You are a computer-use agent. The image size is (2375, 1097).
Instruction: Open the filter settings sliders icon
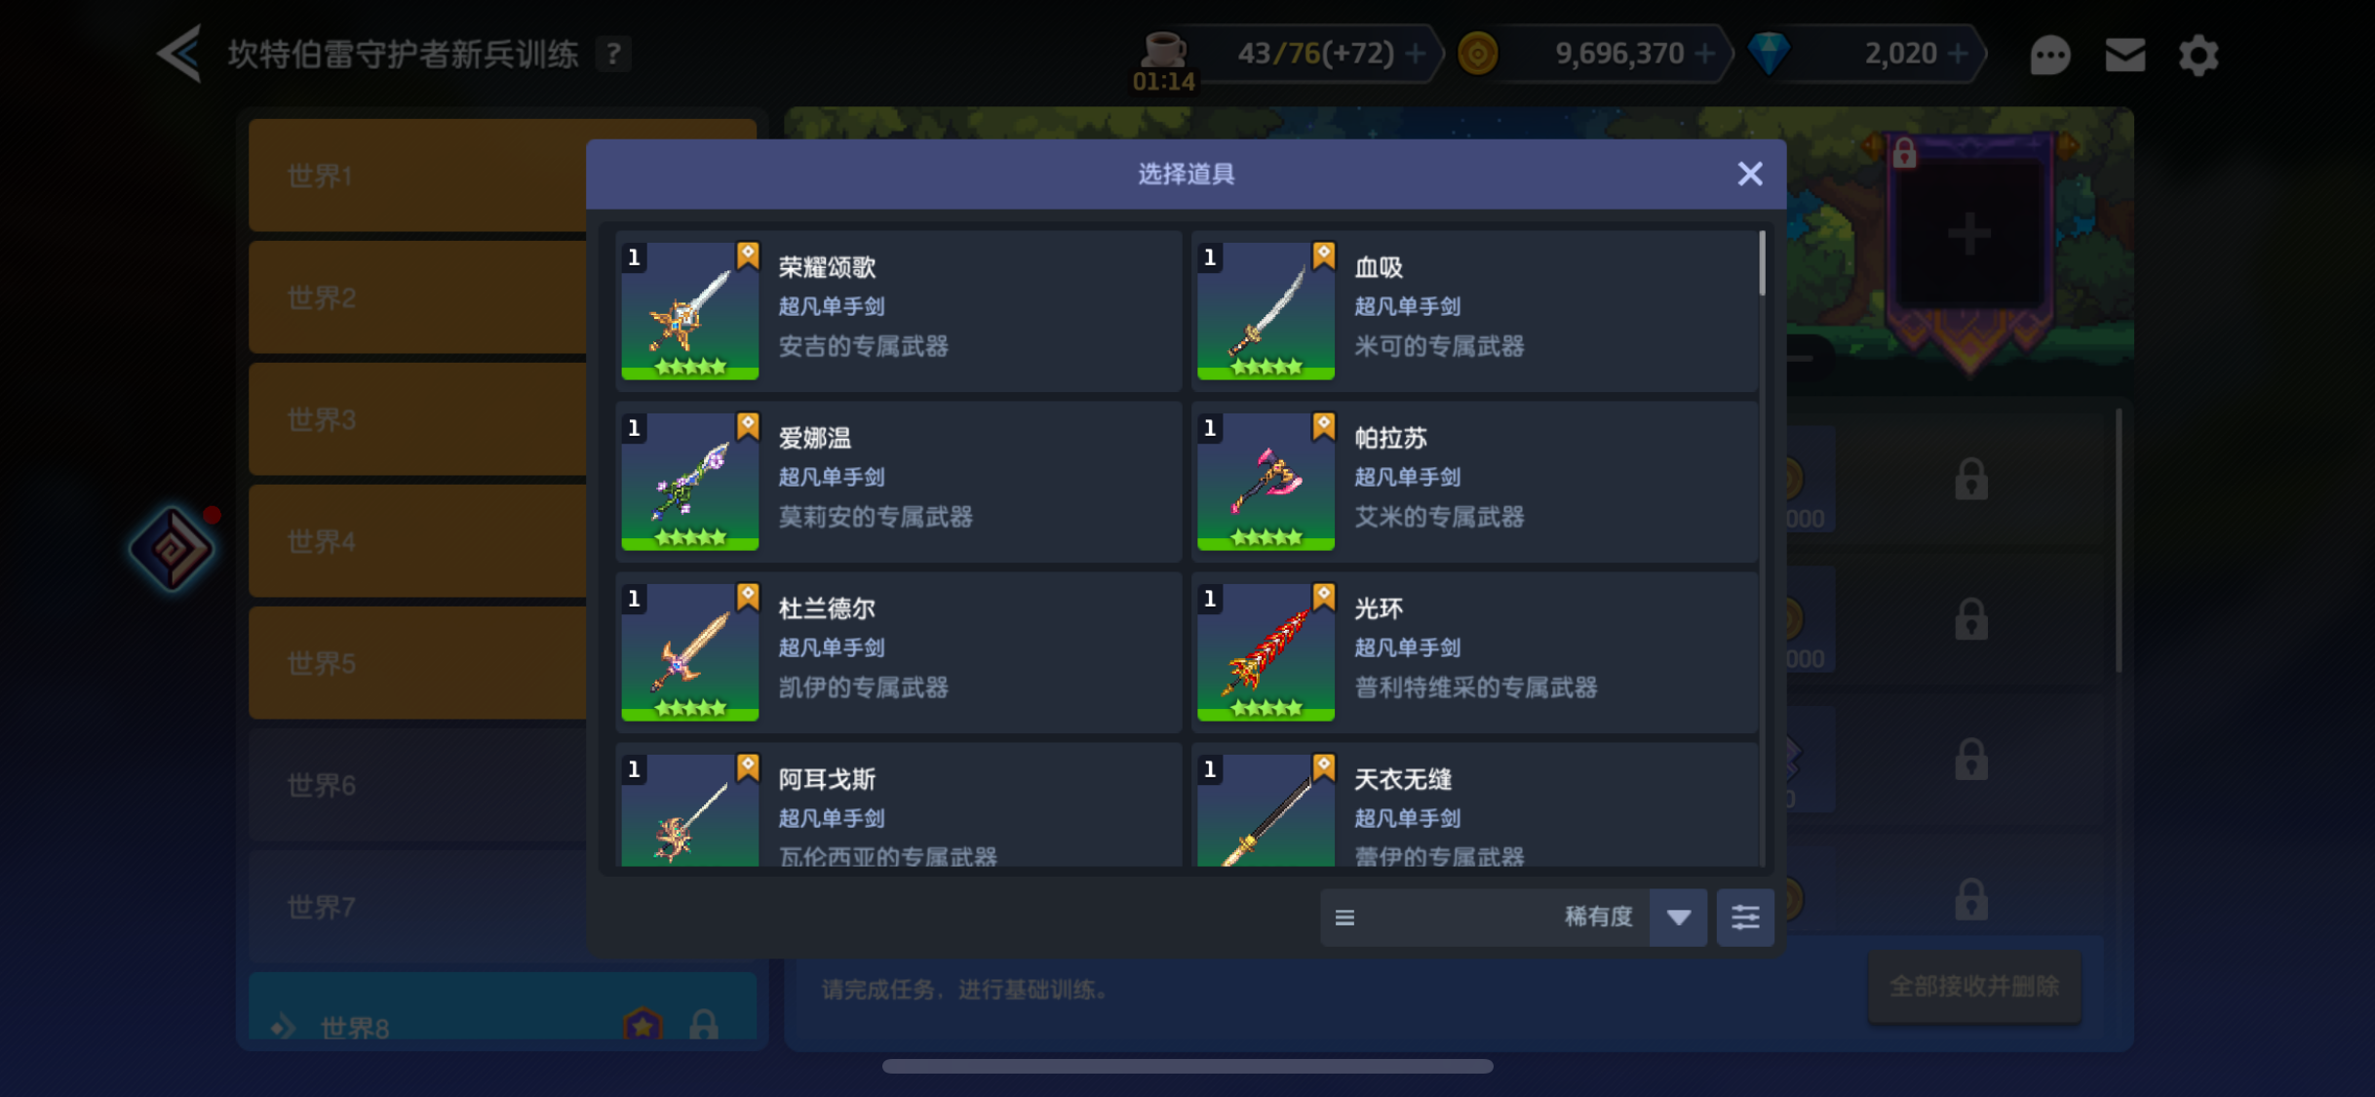click(x=1744, y=917)
